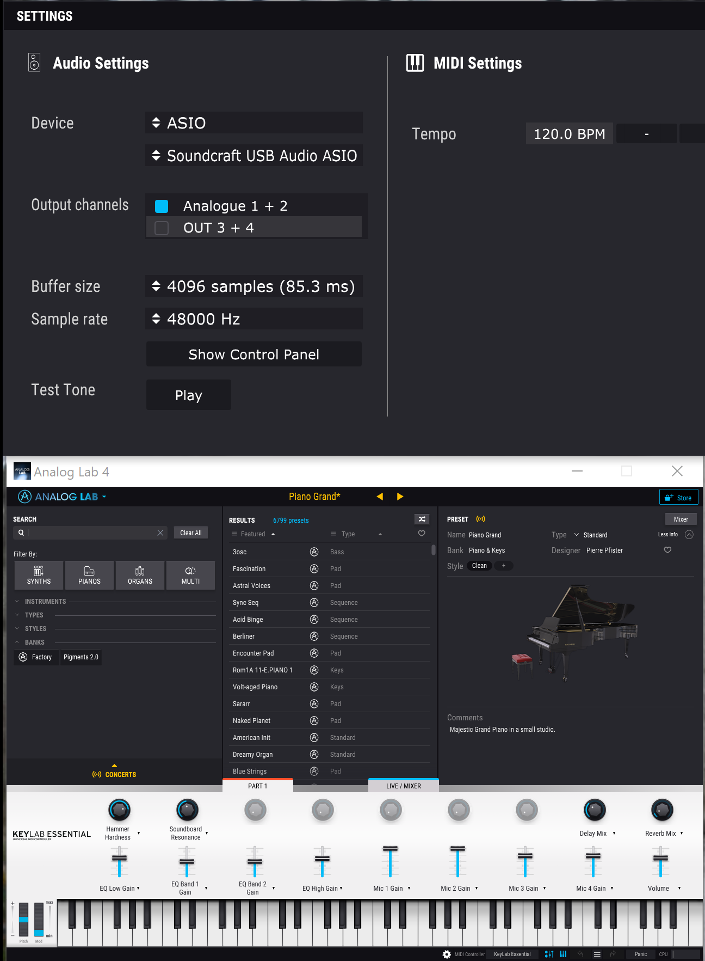Clear search with the X icon

click(160, 532)
